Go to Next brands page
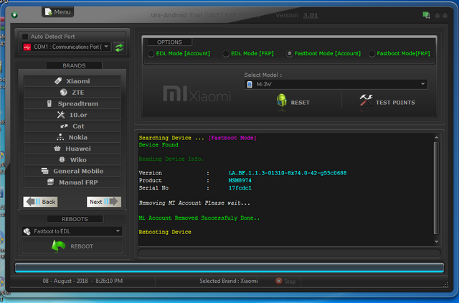Image resolution: width=459 pixels, height=303 pixels. click(103, 202)
